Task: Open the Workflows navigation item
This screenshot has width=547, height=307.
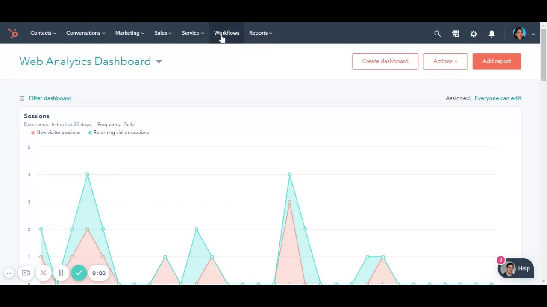Action: 226,33
